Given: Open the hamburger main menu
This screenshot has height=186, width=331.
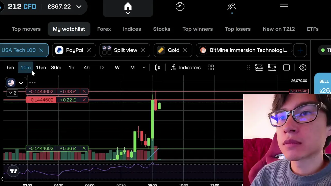Looking at the screenshot, I should pyautogui.click(x=284, y=7).
